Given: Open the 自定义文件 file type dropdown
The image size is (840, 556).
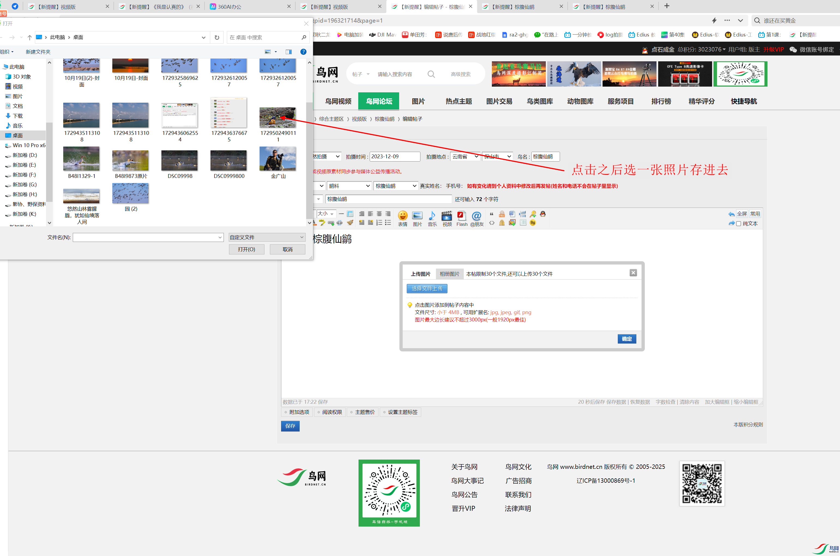Looking at the screenshot, I should (267, 237).
